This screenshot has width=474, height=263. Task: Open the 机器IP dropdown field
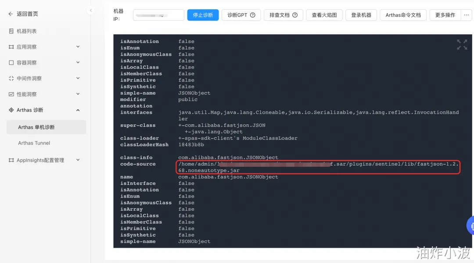point(159,15)
